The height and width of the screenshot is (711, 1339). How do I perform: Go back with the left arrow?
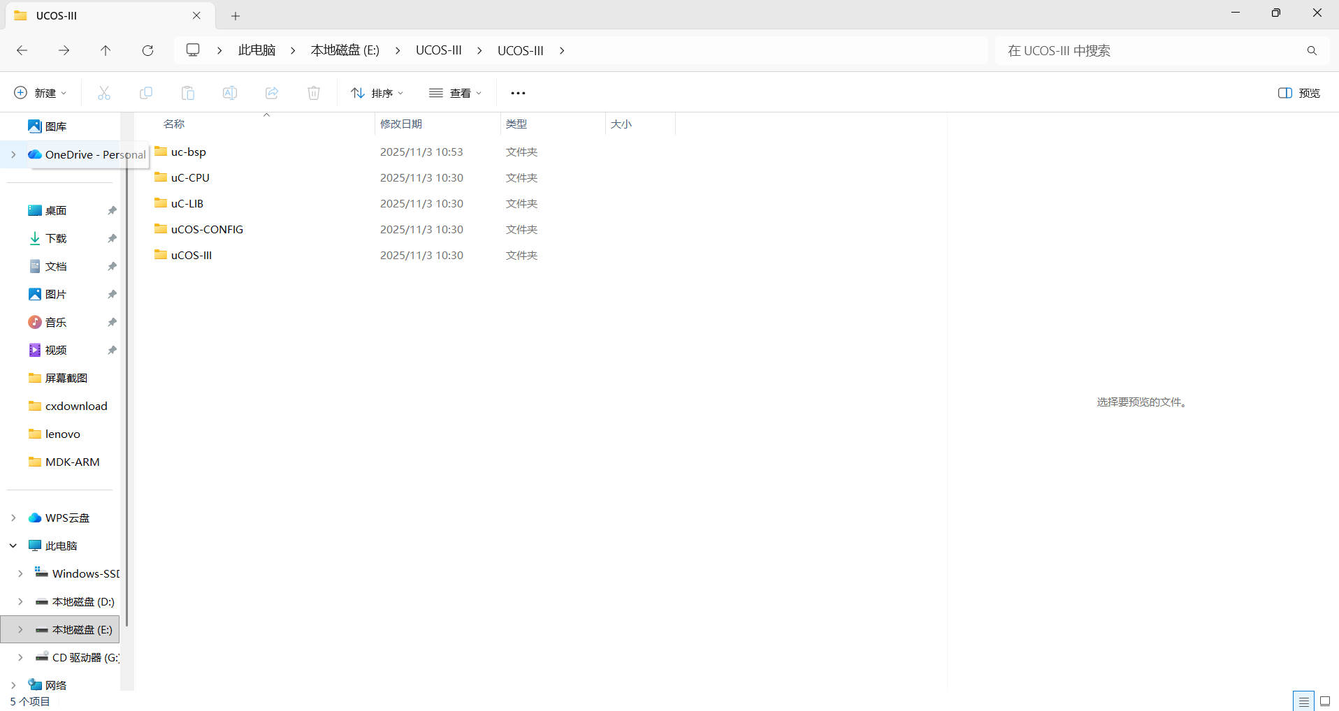[x=22, y=50]
